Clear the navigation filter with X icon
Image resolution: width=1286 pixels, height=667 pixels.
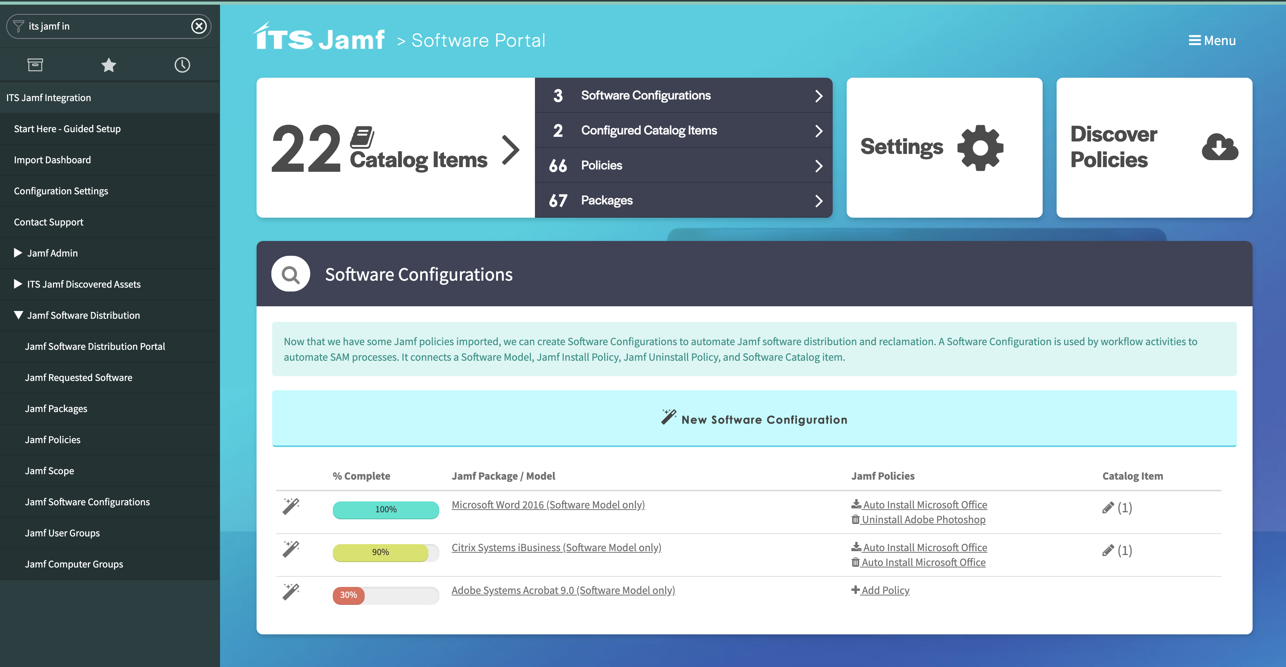click(199, 26)
